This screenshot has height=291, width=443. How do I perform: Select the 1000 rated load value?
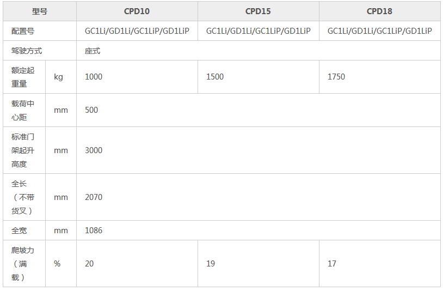pyautogui.click(x=94, y=77)
